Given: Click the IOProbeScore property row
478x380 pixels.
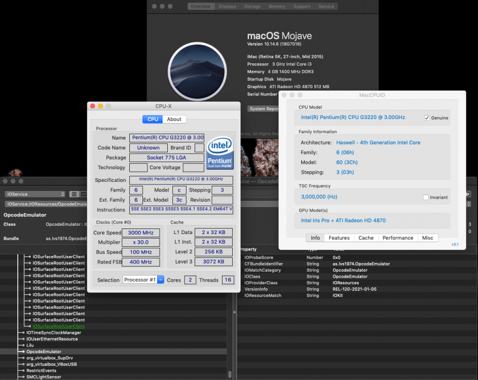Looking at the screenshot, I should point(357,257).
